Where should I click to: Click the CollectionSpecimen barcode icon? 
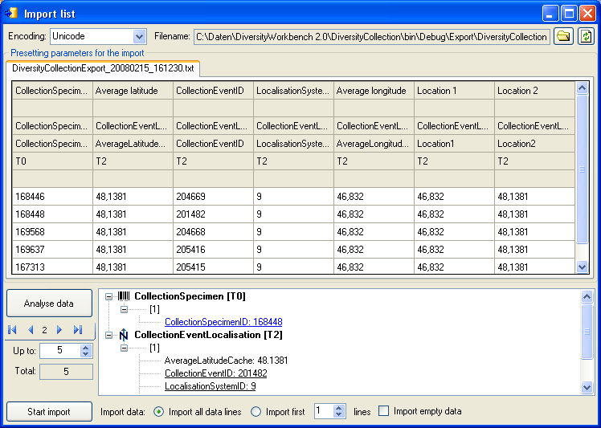pos(124,296)
